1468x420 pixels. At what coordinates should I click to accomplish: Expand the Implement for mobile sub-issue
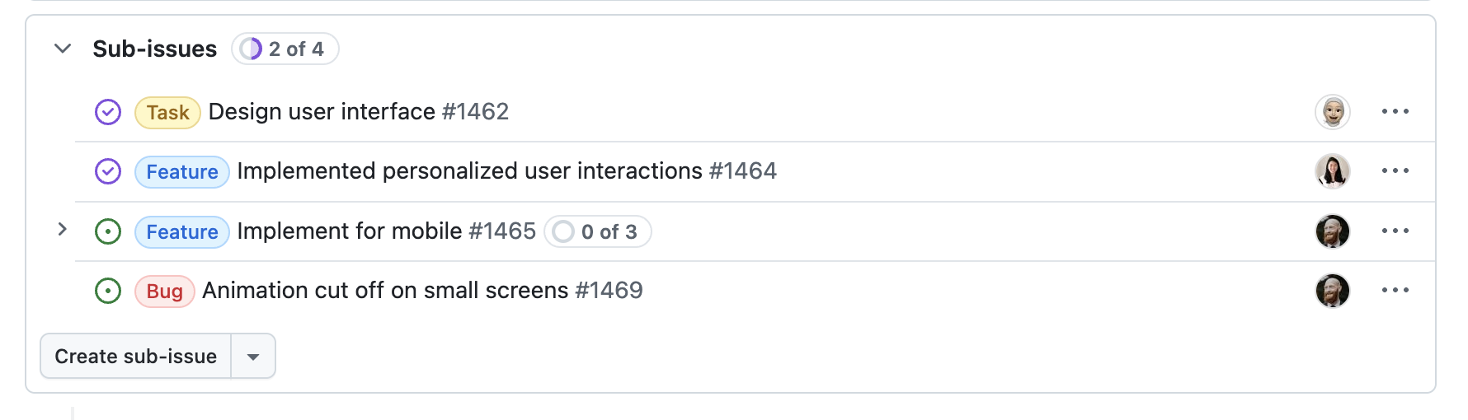point(63,230)
